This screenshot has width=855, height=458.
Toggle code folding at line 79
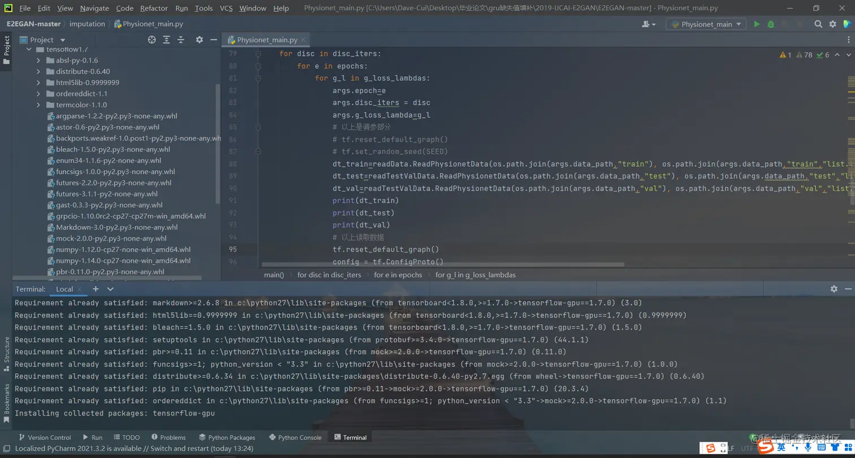point(258,54)
